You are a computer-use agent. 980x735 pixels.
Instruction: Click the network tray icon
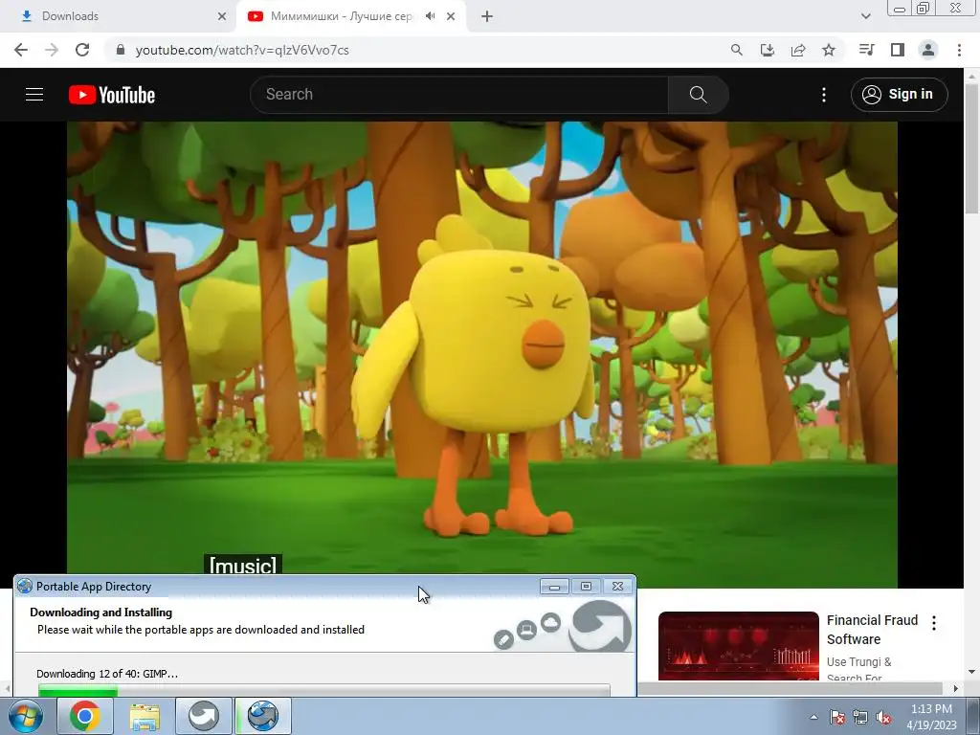tap(860, 717)
